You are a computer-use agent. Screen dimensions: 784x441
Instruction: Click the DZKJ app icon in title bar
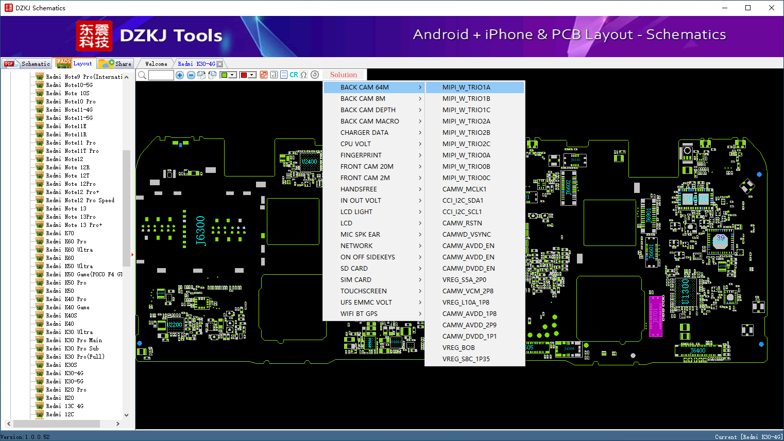point(8,8)
